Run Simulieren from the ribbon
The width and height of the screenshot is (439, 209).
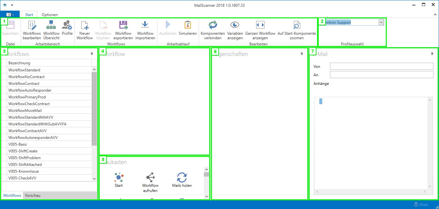click(188, 25)
